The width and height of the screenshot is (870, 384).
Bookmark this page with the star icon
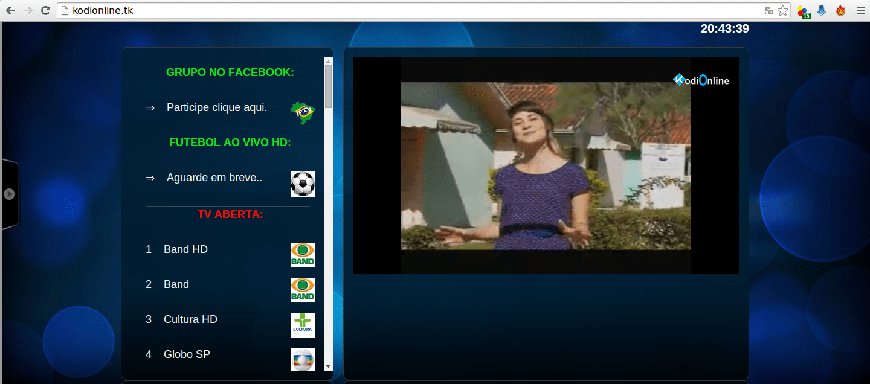pos(783,10)
